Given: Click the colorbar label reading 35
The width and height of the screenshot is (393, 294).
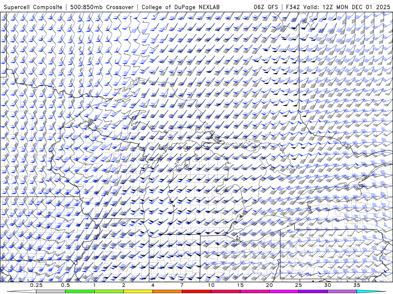Looking at the screenshot, I should (x=357, y=285).
